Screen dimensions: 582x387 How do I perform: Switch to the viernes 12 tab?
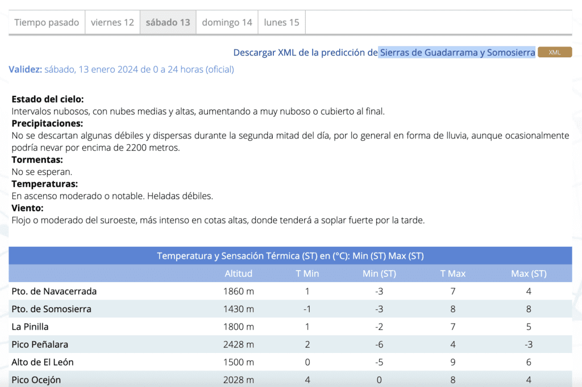[x=113, y=23]
